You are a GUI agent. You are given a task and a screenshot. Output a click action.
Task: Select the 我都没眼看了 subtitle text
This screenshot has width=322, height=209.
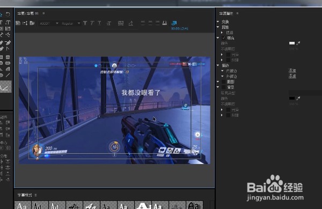coord(141,93)
